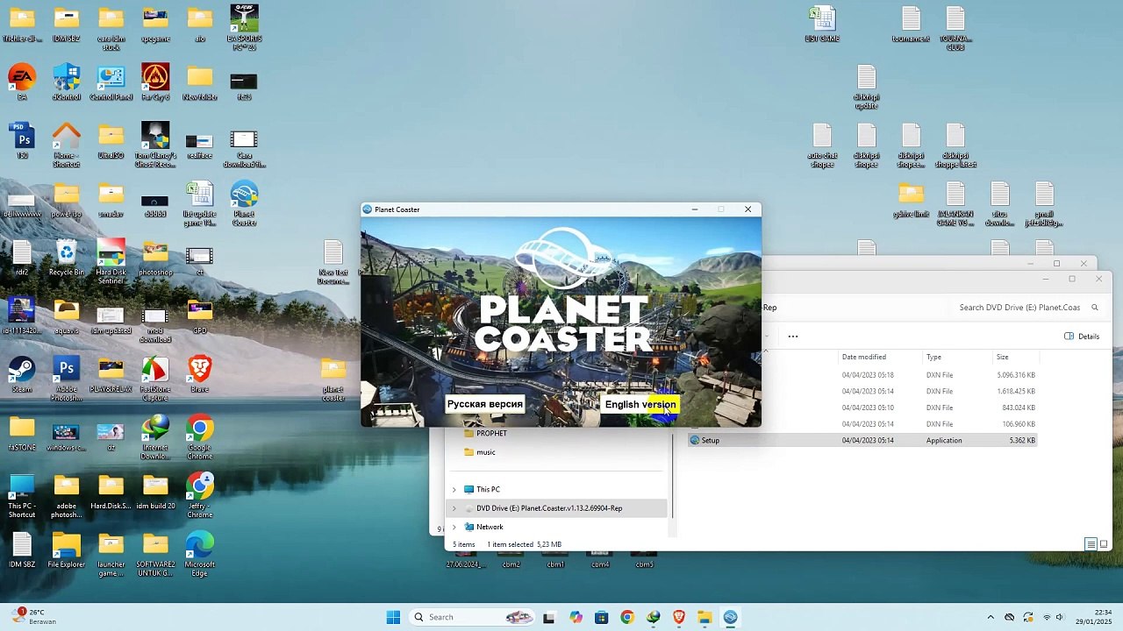Open the Brave browser desktop shortcut

coord(200,374)
